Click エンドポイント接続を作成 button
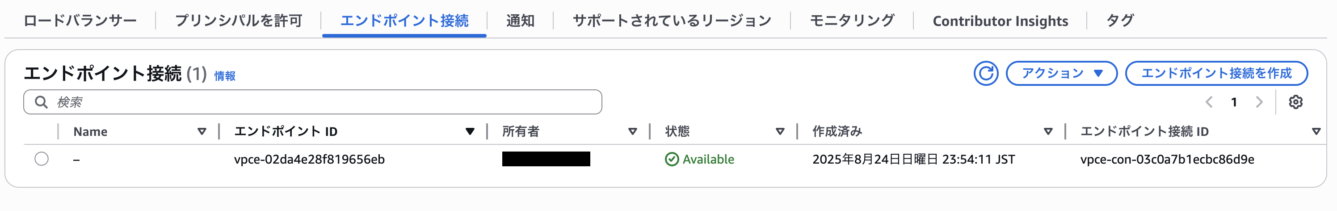Viewport: 1337px width, 211px height. coord(1216,73)
